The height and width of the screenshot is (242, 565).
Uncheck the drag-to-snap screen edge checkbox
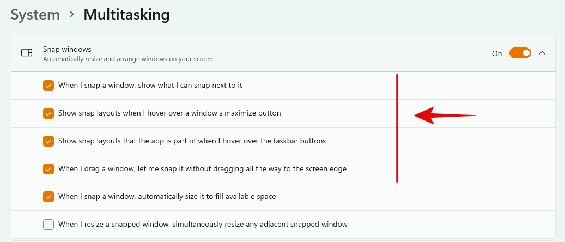tap(48, 168)
